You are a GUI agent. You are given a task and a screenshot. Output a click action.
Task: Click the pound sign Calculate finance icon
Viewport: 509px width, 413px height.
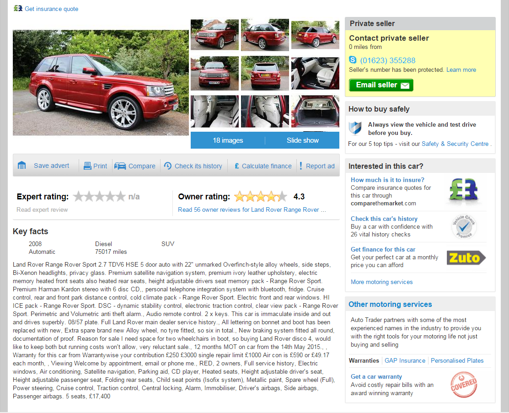[x=236, y=166]
